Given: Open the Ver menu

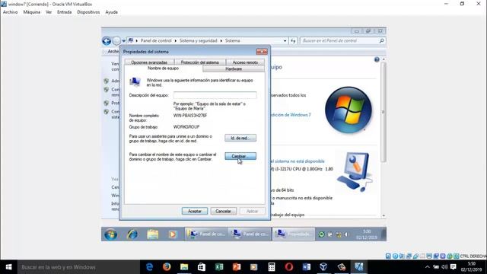Looking at the screenshot, I should point(49,12).
